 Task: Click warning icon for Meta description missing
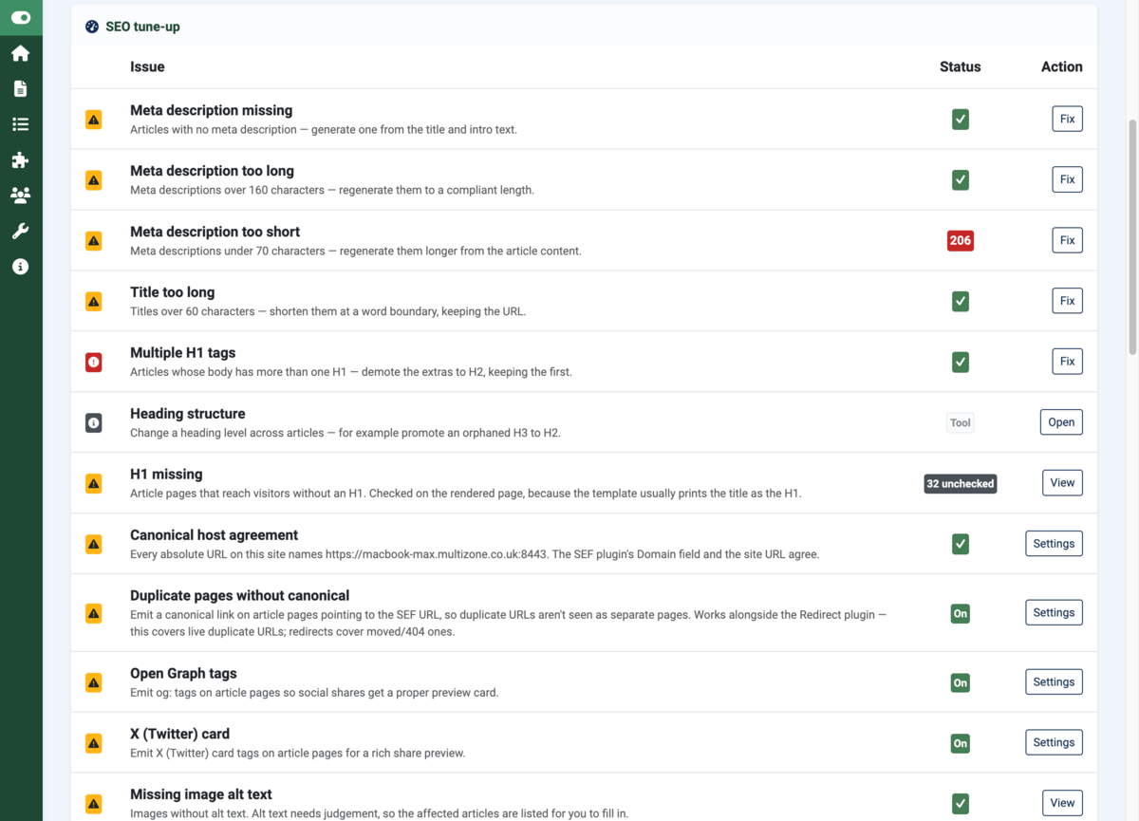point(94,120)
